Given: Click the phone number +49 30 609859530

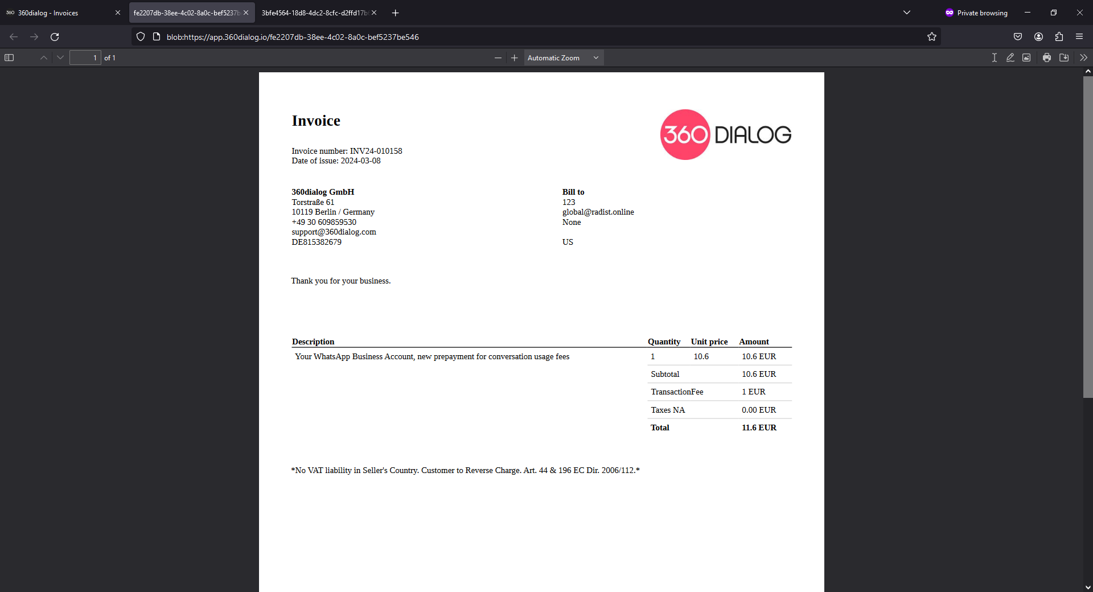Looking at the screenshot, I should coord(324,223).
